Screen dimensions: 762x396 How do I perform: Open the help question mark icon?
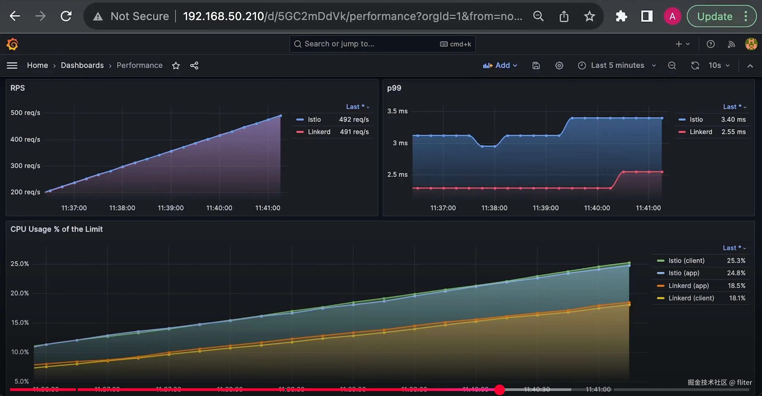(x=710, y=44)
